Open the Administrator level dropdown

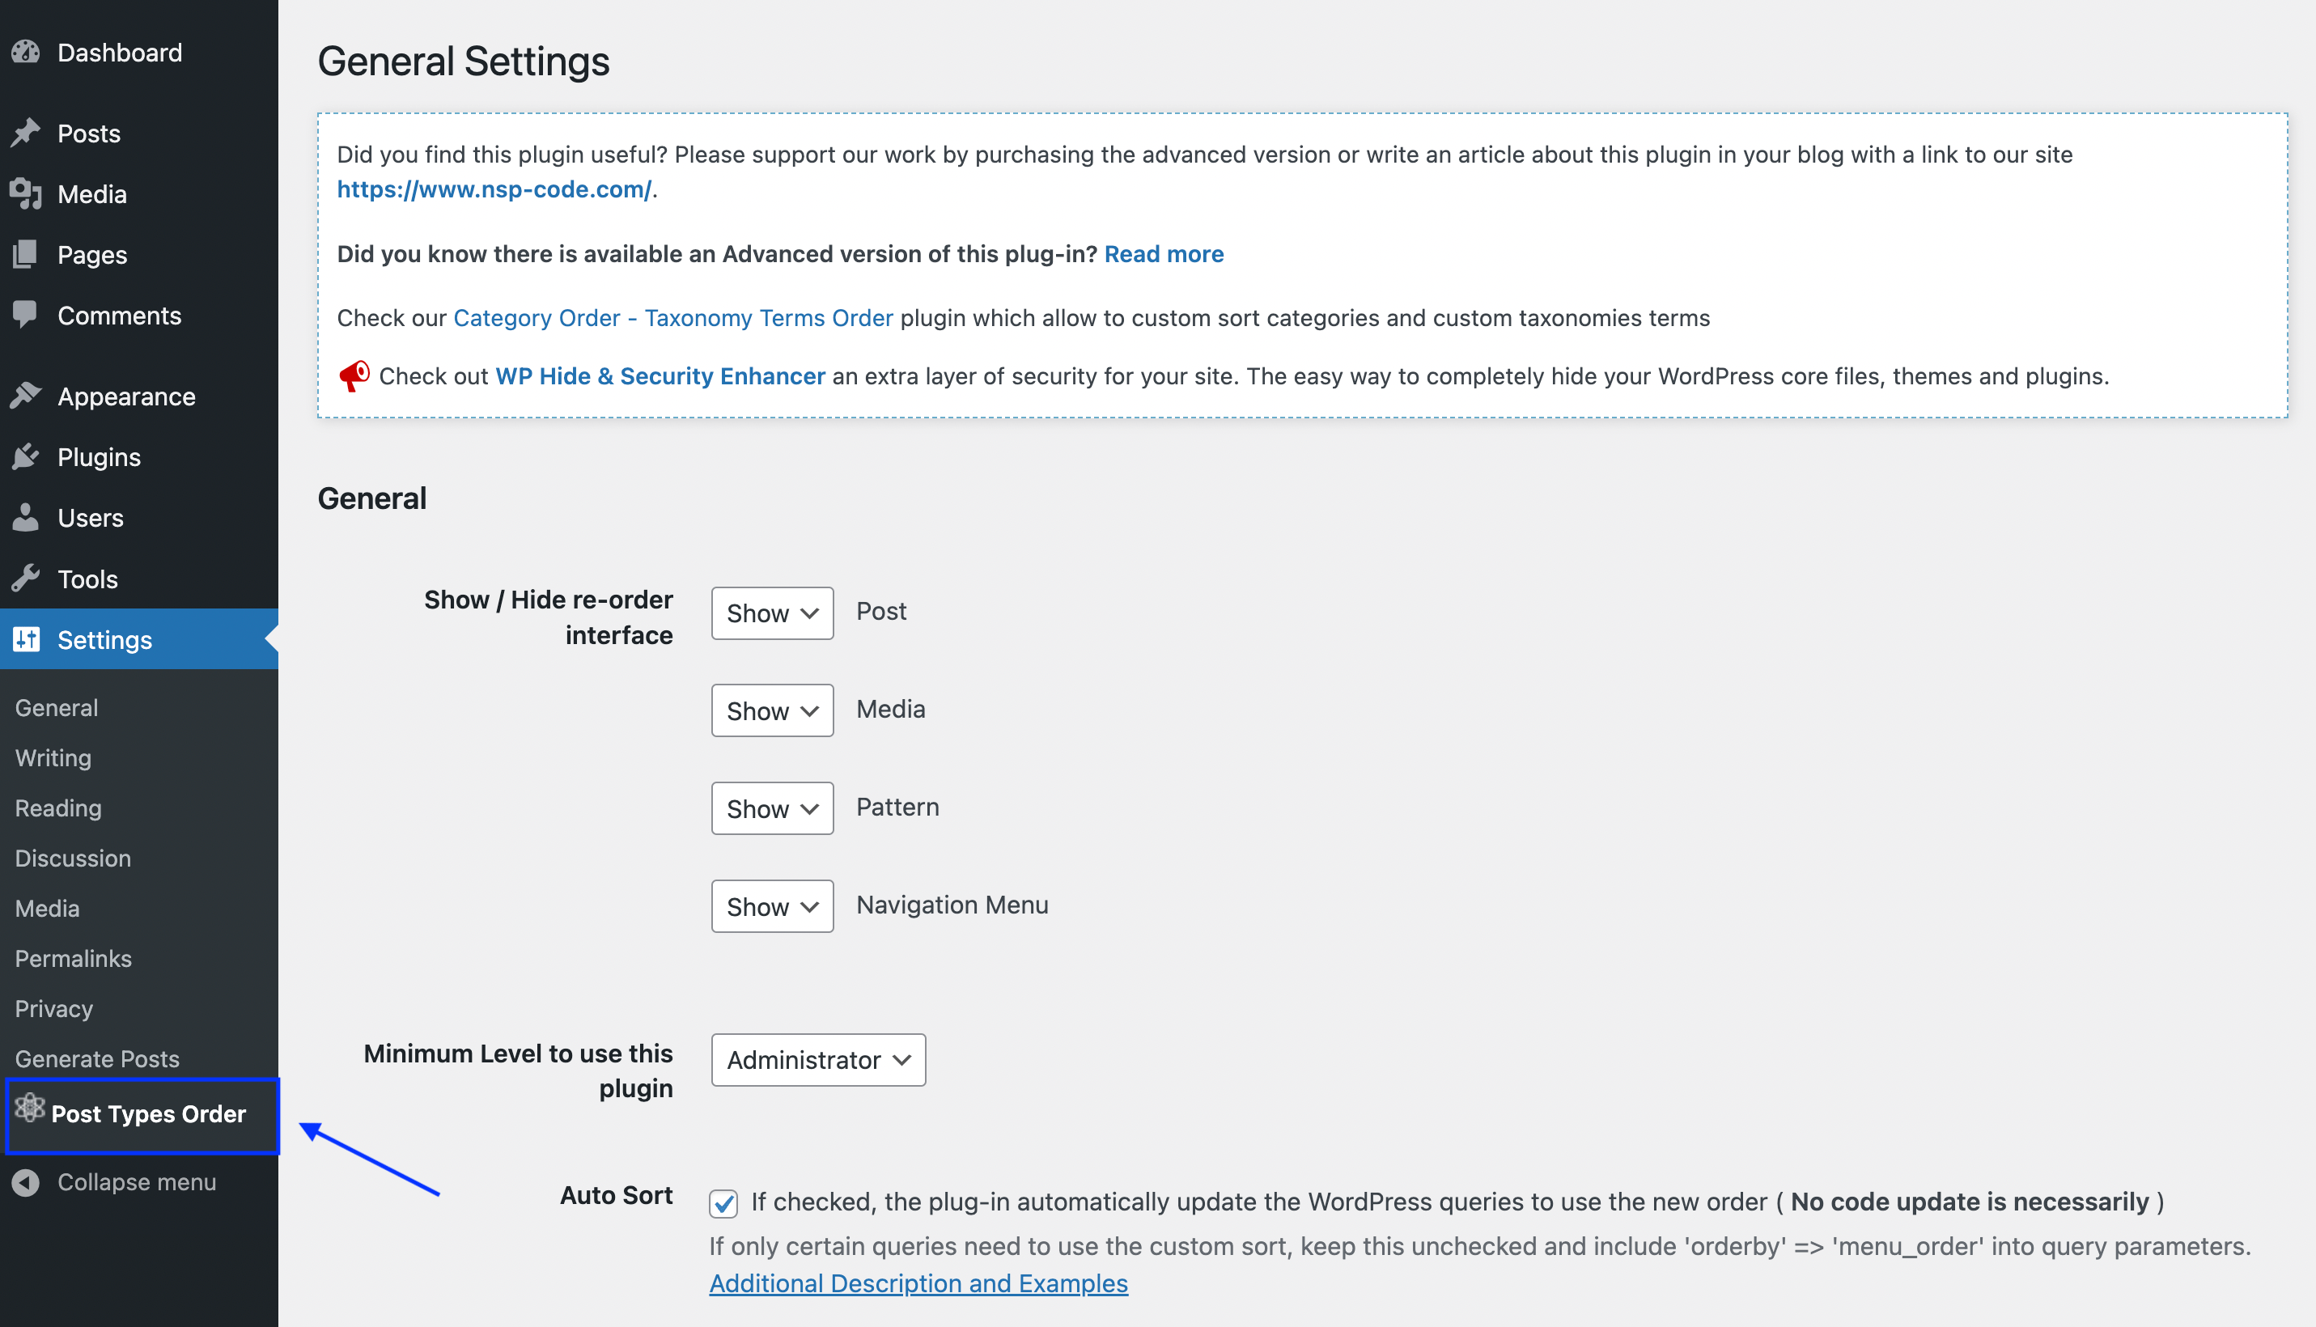817,1060
